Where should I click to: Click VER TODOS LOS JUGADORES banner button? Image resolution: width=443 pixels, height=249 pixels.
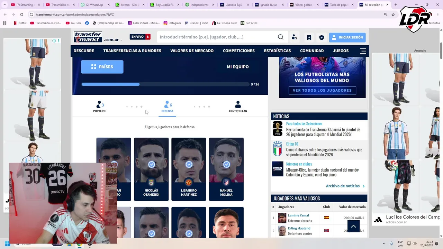[x=322, y=90]
